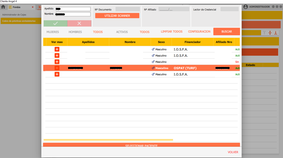Click the green checkmark confirm button
The width and height of the screenshot is (283, 158).
(55, 23)
